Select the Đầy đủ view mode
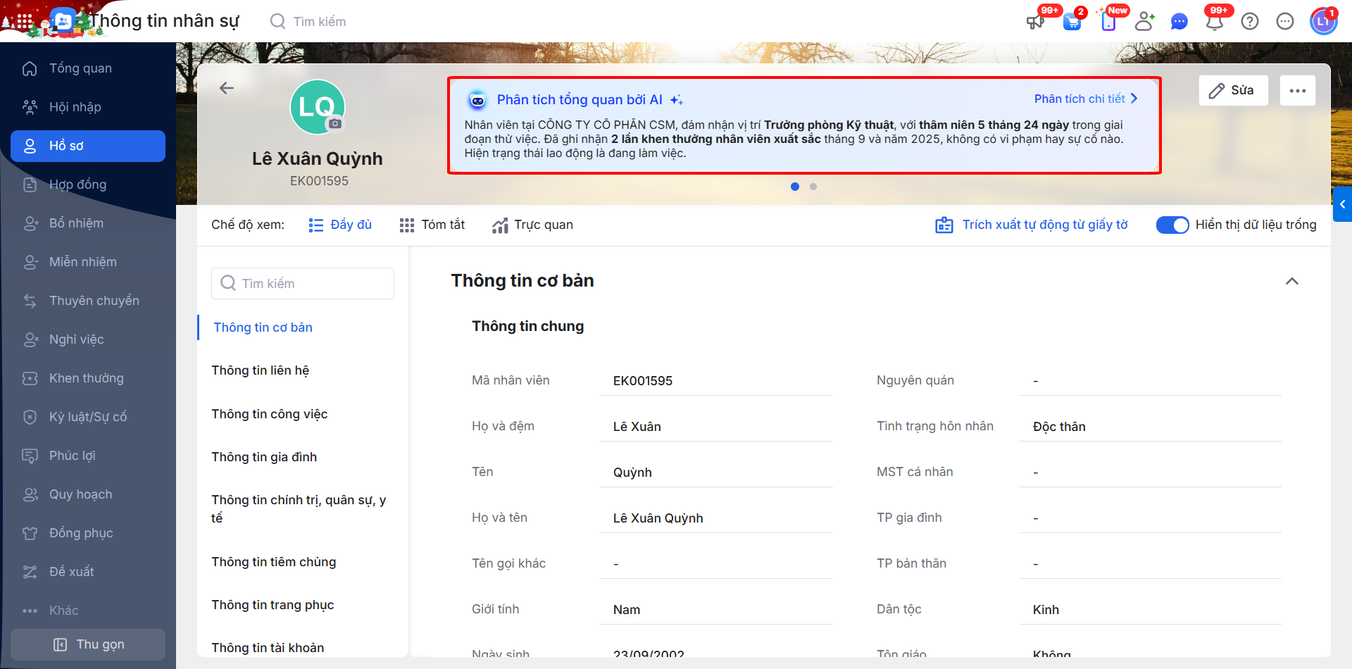Screen dimensions: 1352x669 pyautogui.click(x=340, y=225)
